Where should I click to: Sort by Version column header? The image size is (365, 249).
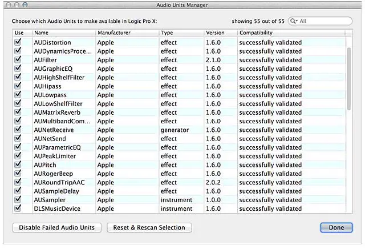(x=221, y=33)
